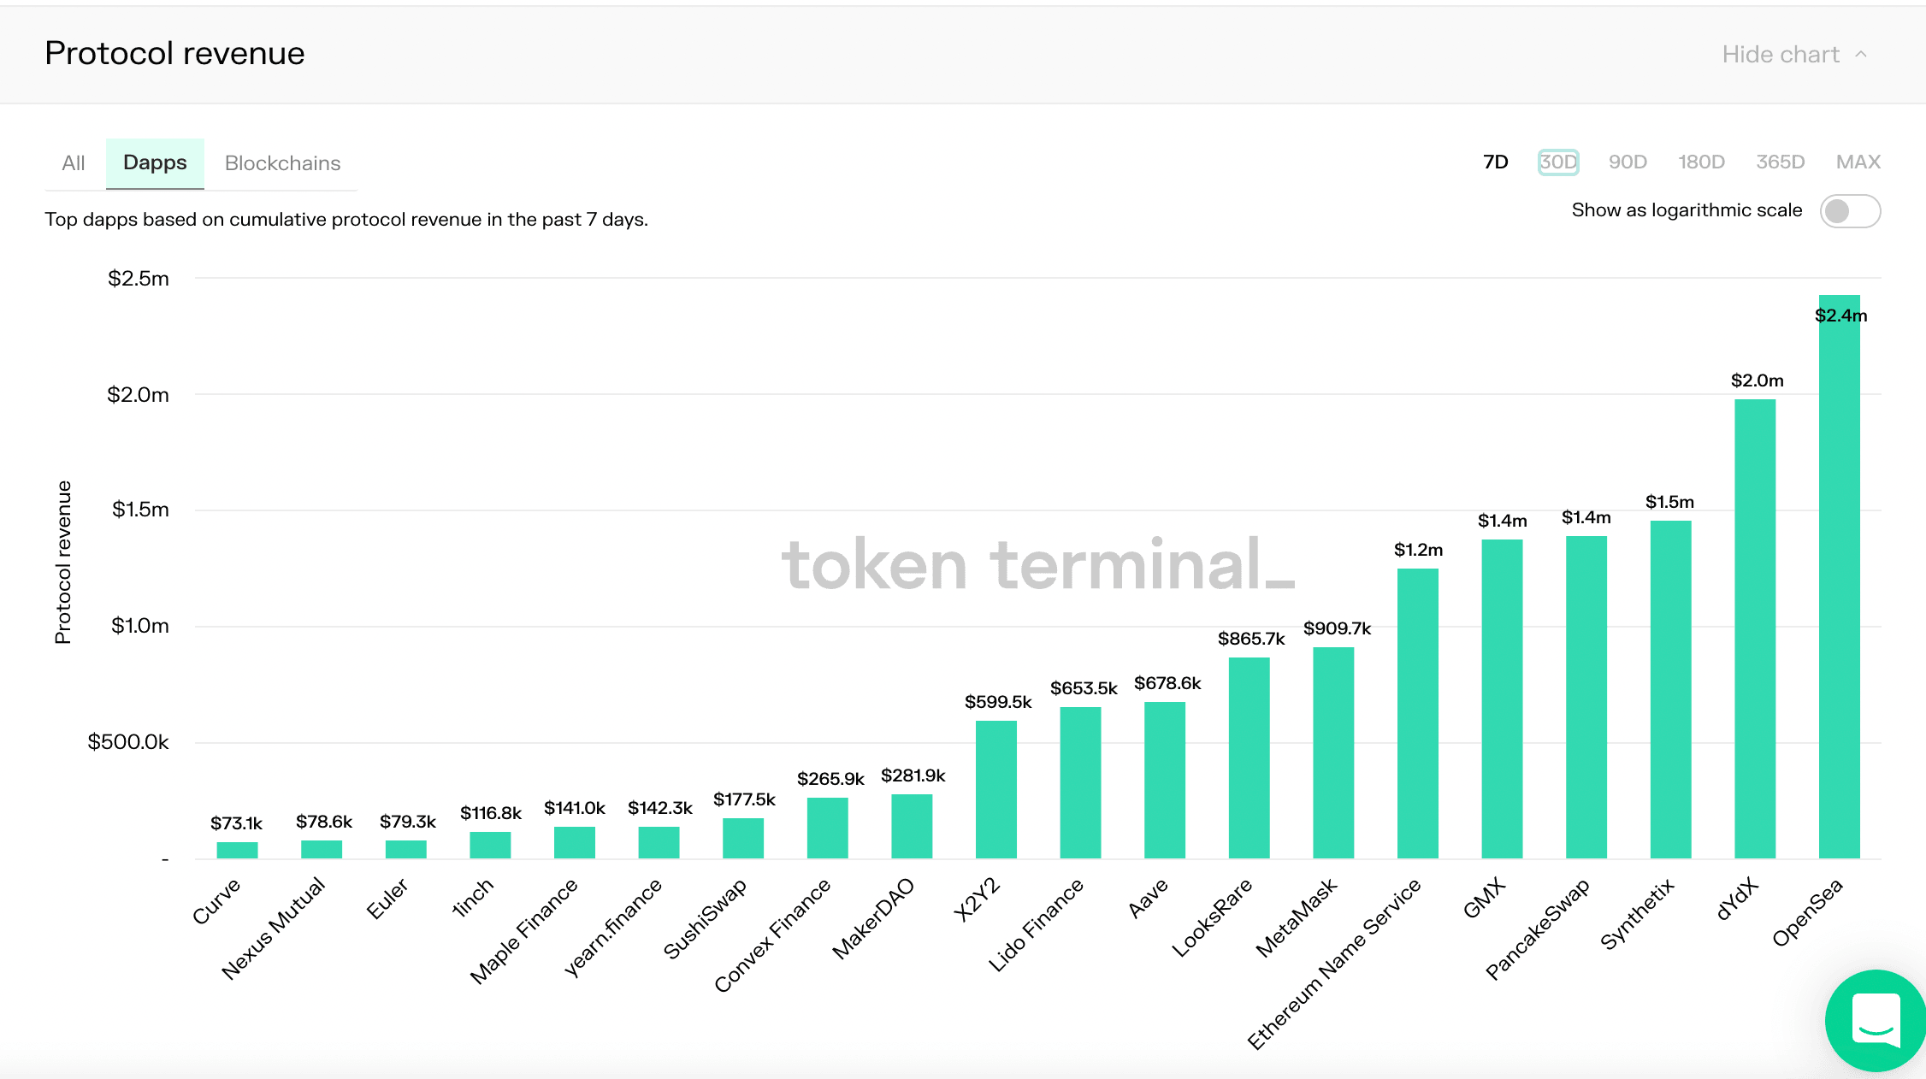Click the Ethereum Name Service bar
Screen dimensions: 1926x1079
[1418, 713]
